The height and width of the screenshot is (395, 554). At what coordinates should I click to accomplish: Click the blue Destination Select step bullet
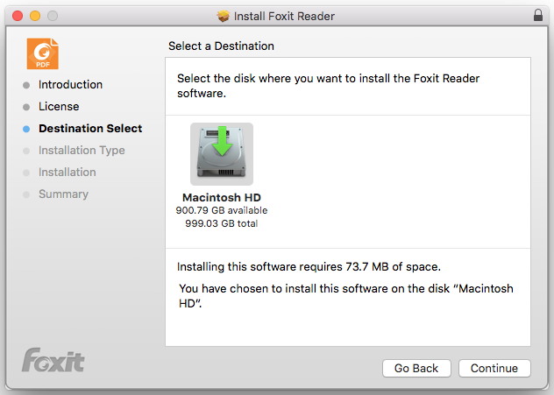coord(26,129)
